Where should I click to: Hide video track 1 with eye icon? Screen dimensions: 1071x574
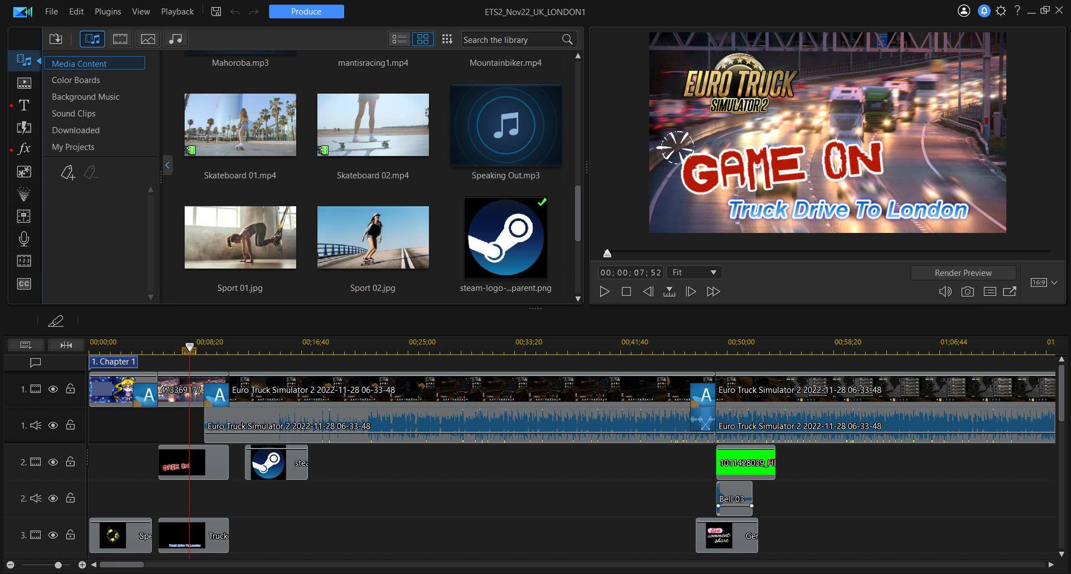point(53,389)
